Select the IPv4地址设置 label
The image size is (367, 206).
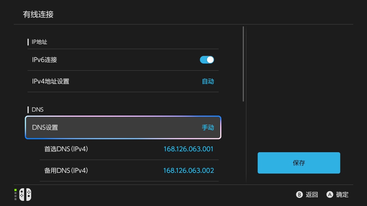(50, 81)
